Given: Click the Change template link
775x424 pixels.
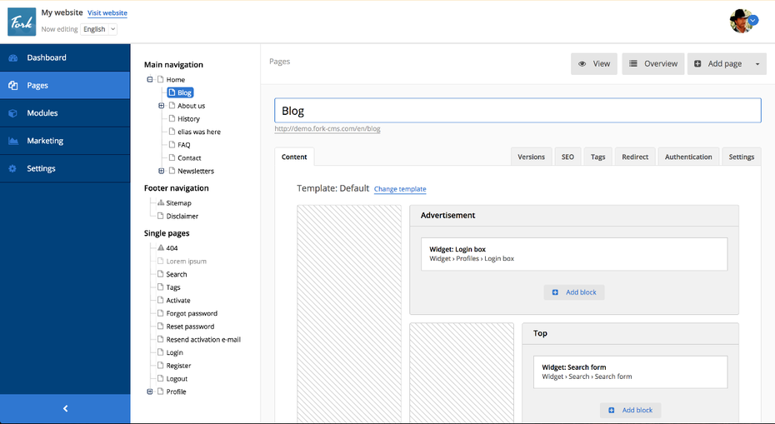Looking at the screenshot, I should [400, 189].
